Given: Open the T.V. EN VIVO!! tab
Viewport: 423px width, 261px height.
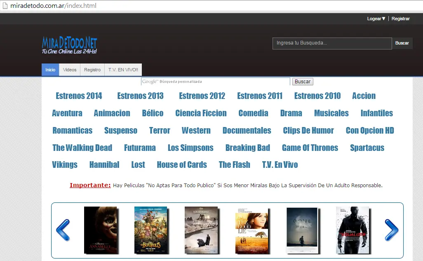Looking at the screenshot, I should pos(123,70).
